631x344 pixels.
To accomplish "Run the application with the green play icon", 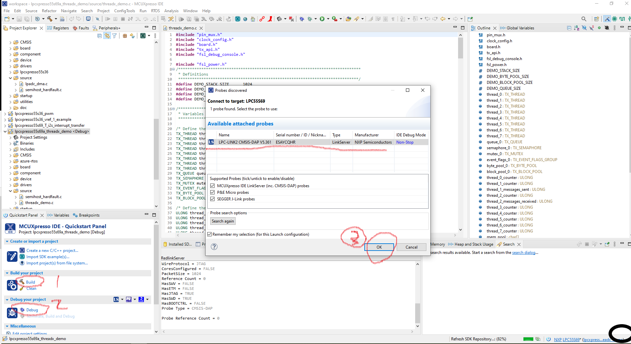I will 323,19.
